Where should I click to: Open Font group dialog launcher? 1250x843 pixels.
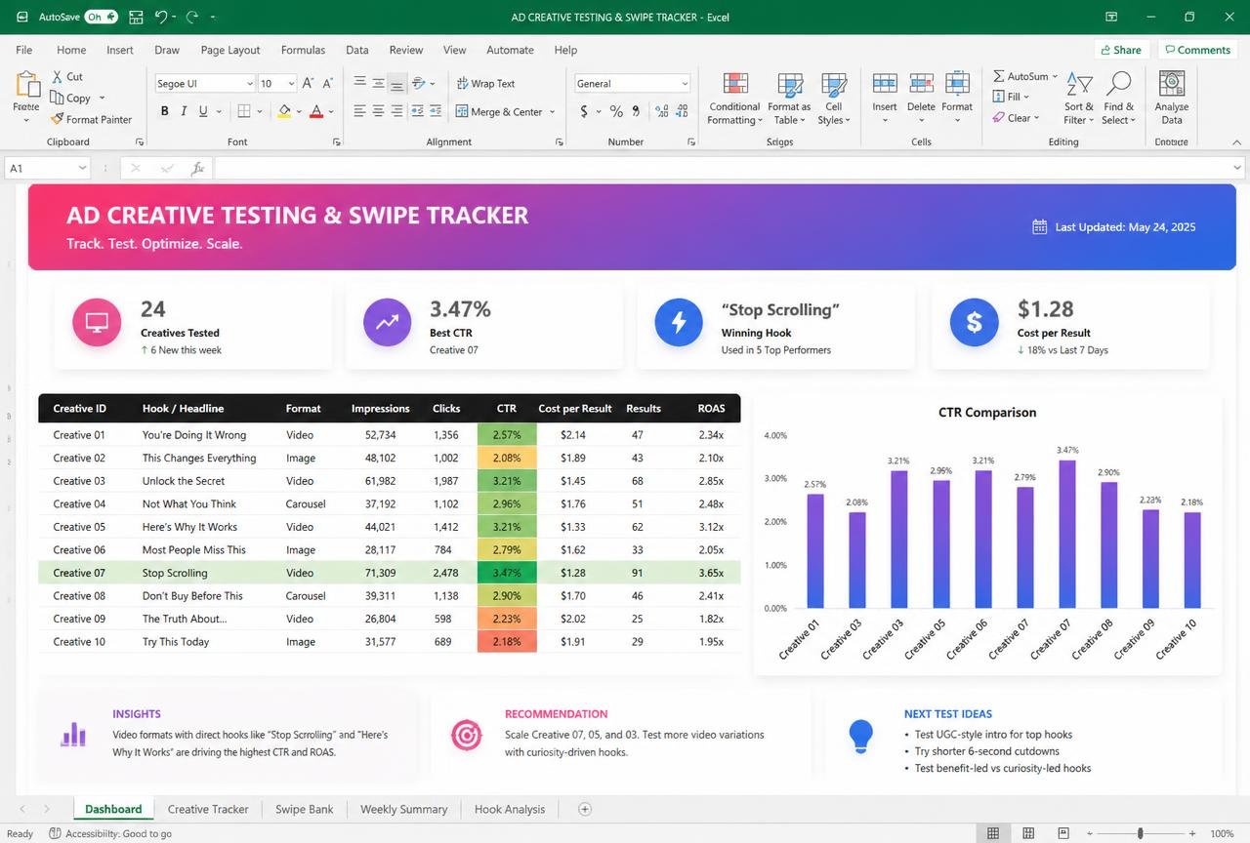337,142
